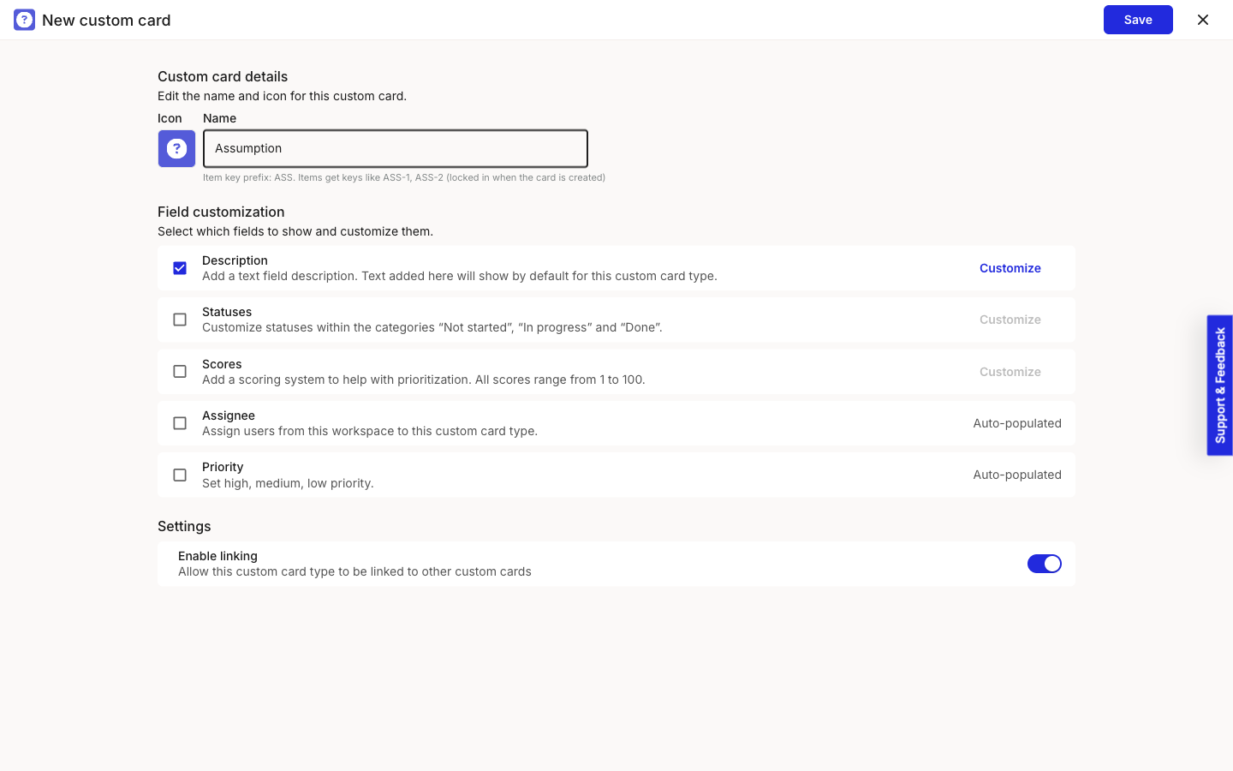Uncheck the Description field checkbox

[180, 268]
